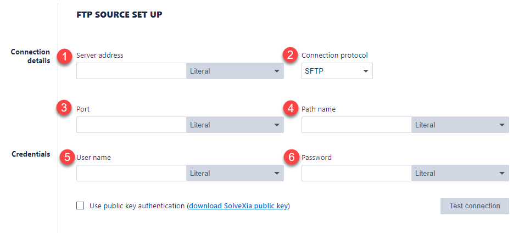Click the red number 3 marker
Image resolution: width=530 pixels, height=233 pixels.
(x=65, y=108)
